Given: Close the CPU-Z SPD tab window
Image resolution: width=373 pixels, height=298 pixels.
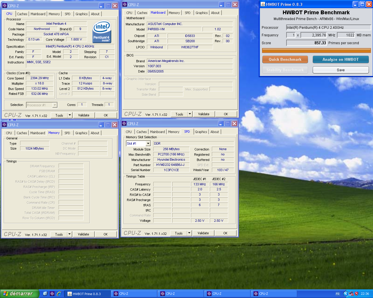Looking at the screenshot, I should click(234, 123).
